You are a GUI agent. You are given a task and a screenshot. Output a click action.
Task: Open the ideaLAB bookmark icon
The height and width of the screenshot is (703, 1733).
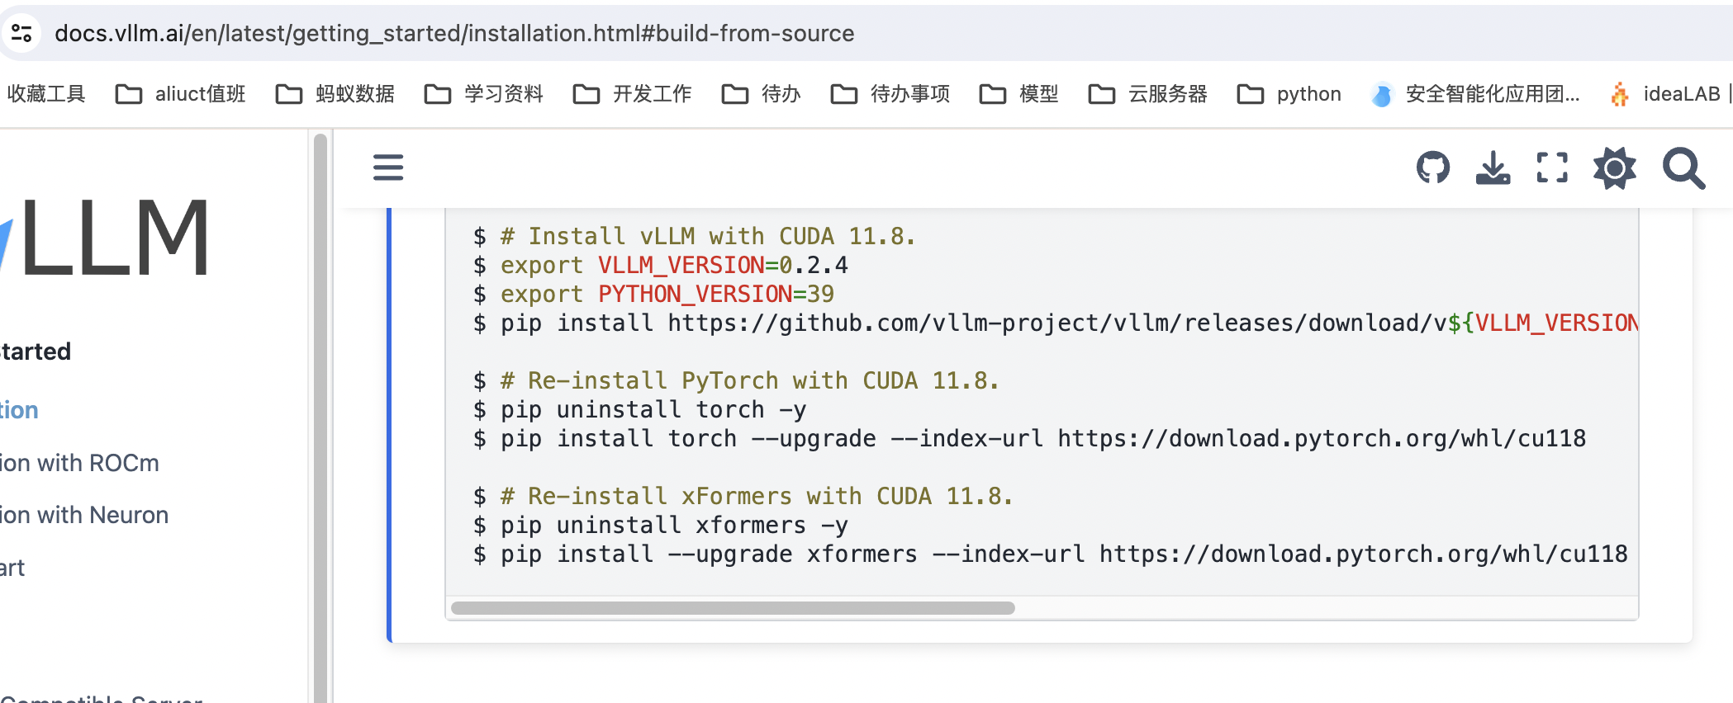1620,93
